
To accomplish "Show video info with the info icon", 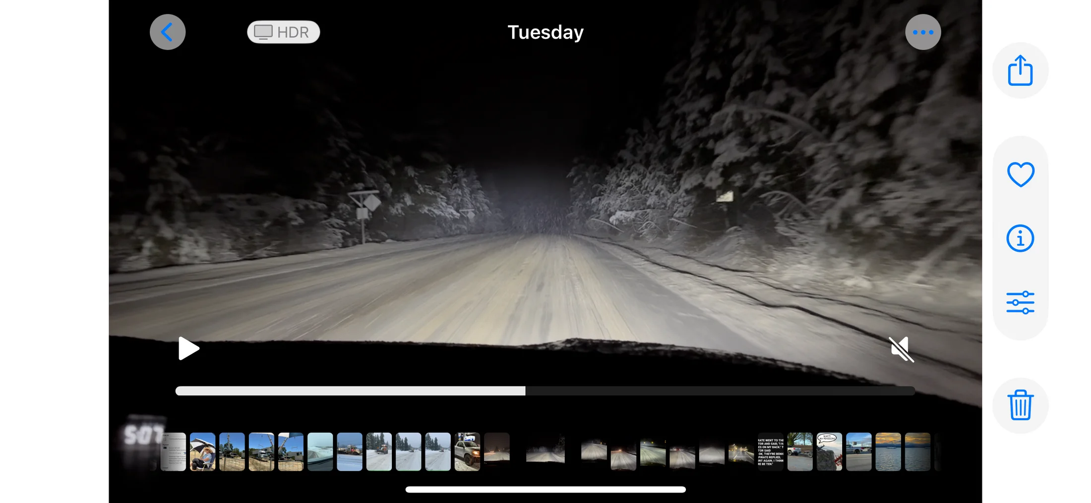I will pyautogui.click(x=1020, y=238).
